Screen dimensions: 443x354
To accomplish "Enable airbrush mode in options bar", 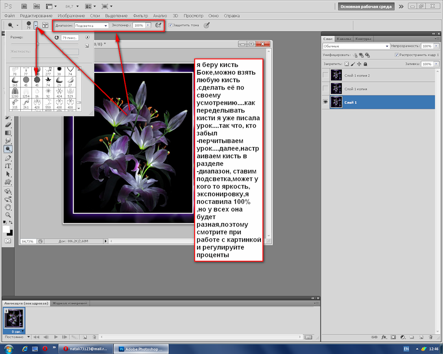I will [158, 26].
